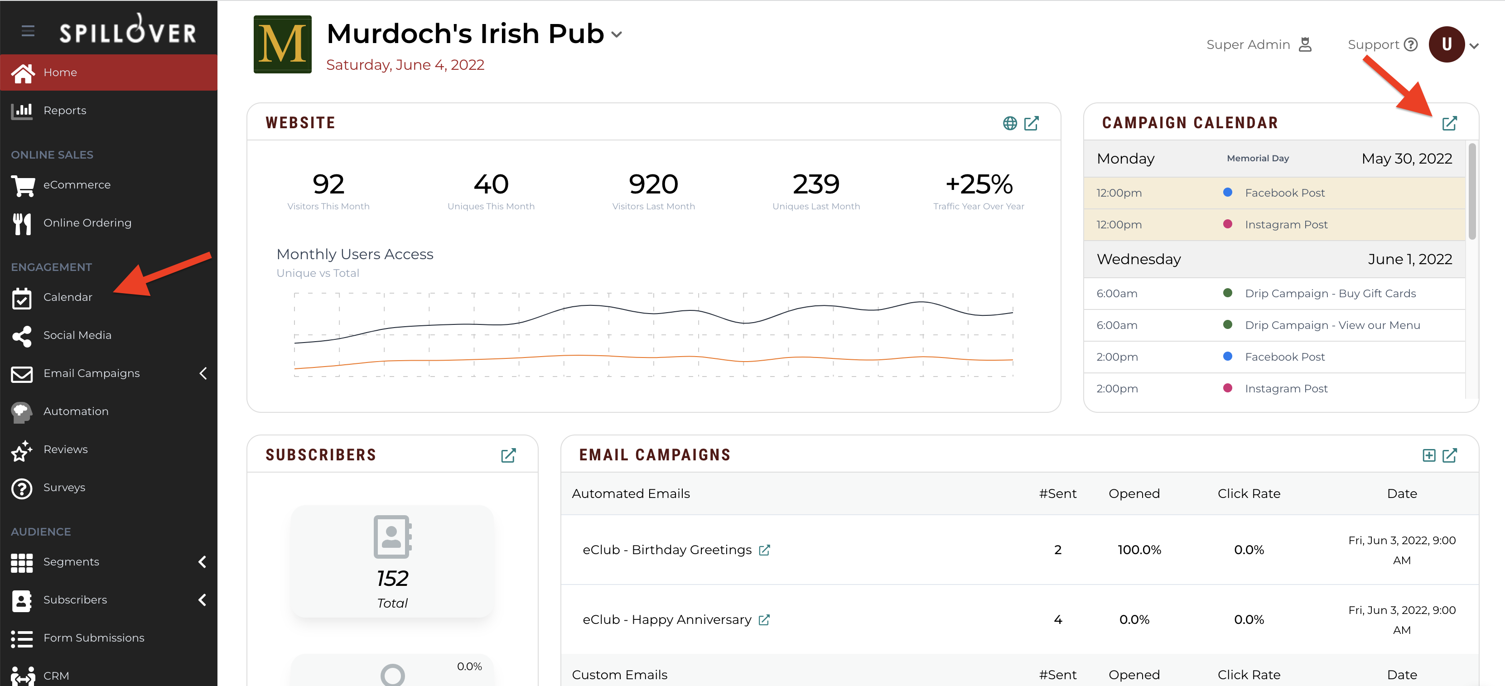
Task: Click the 0.0% subscriber progress ring
Action: [393, 674]
